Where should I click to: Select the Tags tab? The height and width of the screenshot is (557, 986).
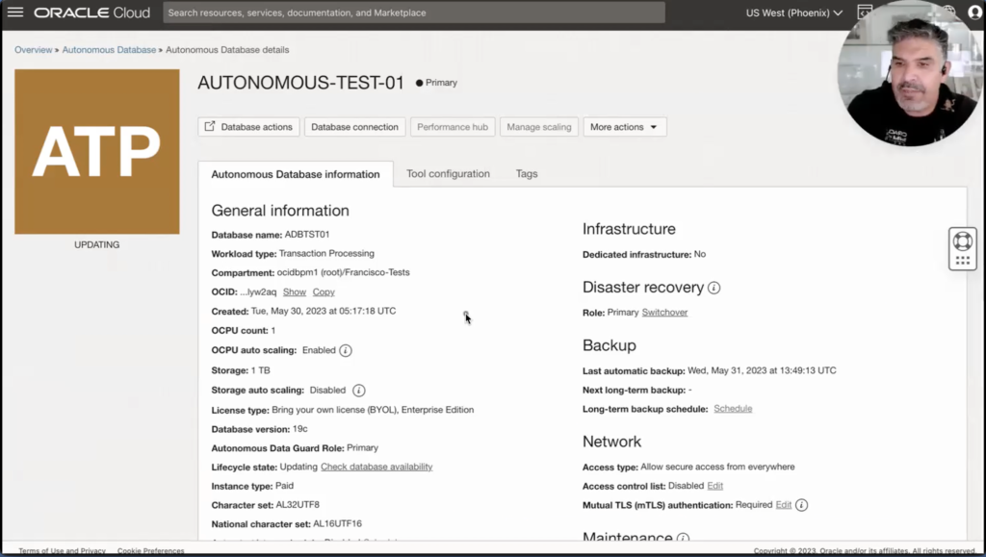[x=527, y=174]
